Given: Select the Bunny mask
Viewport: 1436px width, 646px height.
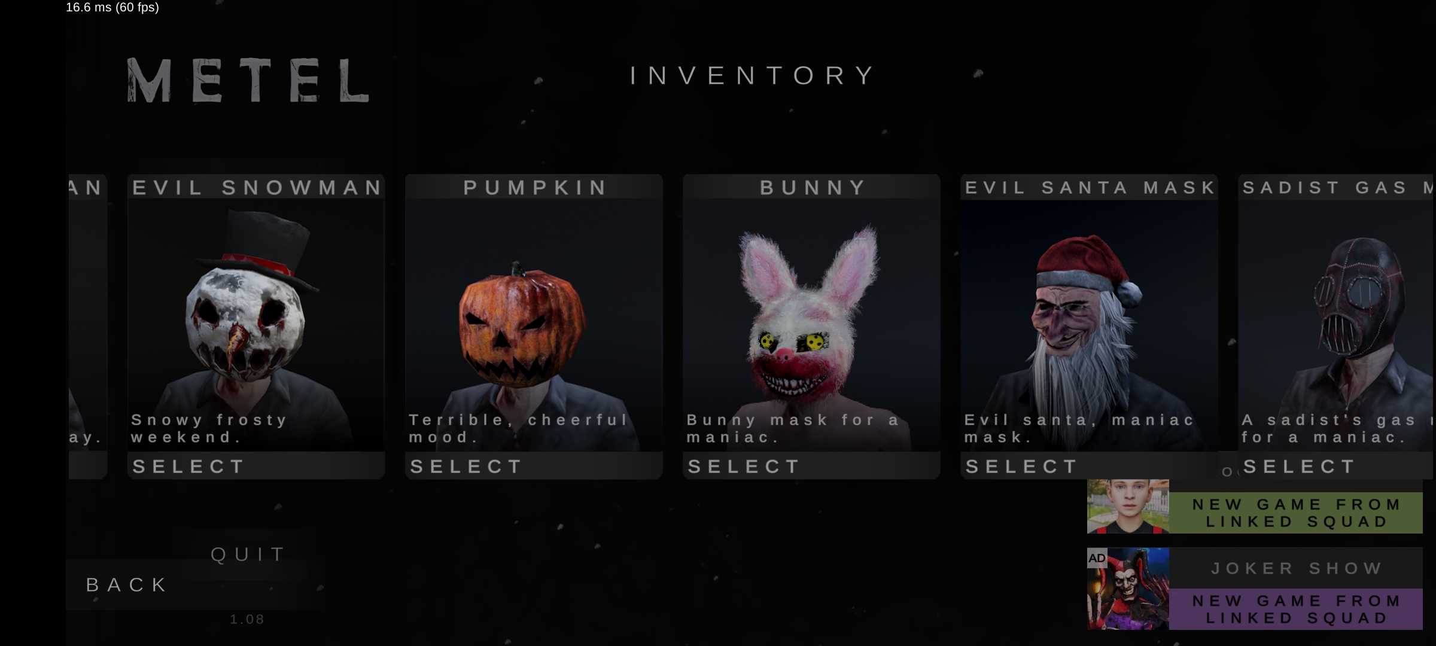Looking at the screenshot, I should [811, 466].
